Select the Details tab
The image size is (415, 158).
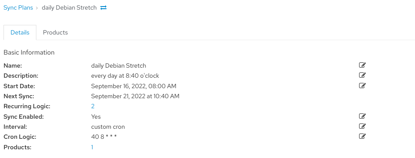click(20, 32)
